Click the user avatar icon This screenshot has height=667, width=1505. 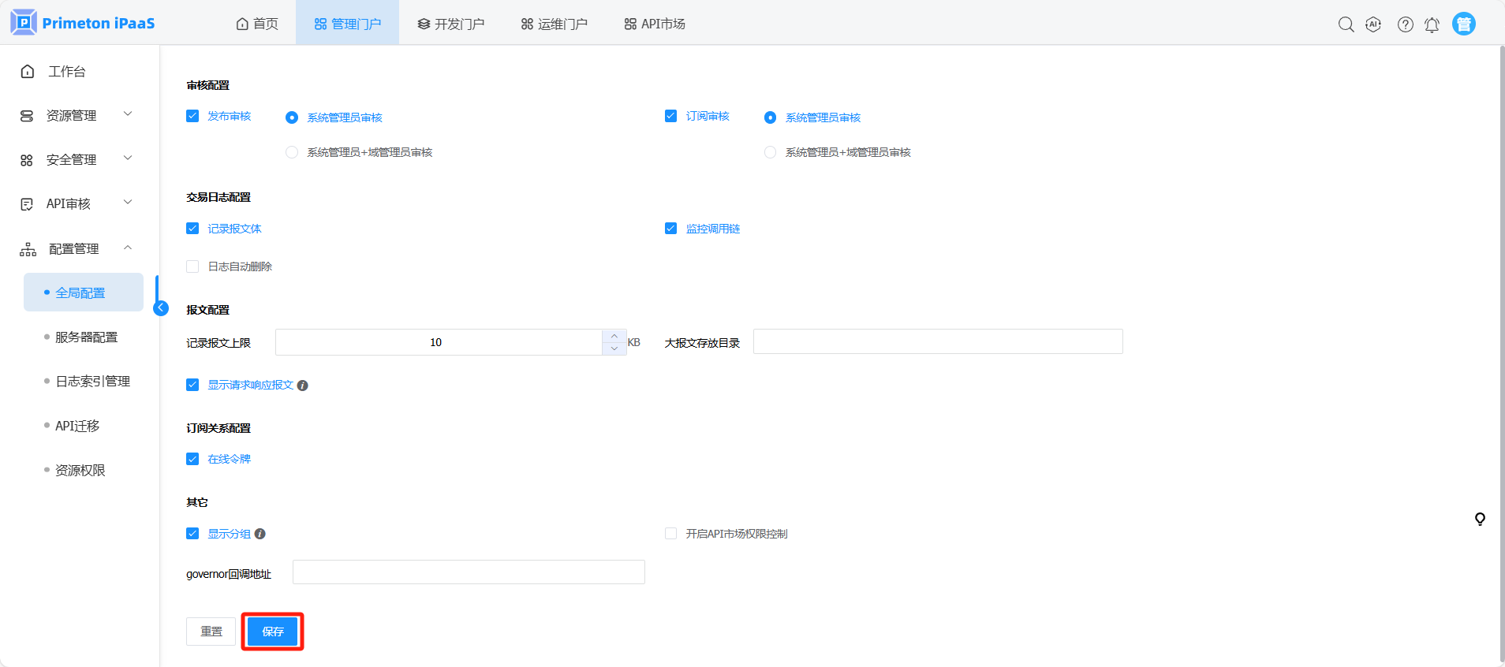tap(1463, 24)
